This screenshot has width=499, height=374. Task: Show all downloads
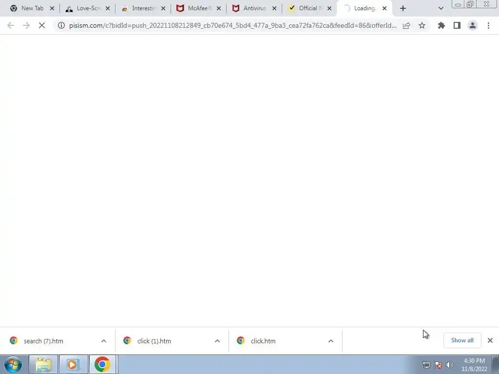pyautogui.click(x=462, y=340)
